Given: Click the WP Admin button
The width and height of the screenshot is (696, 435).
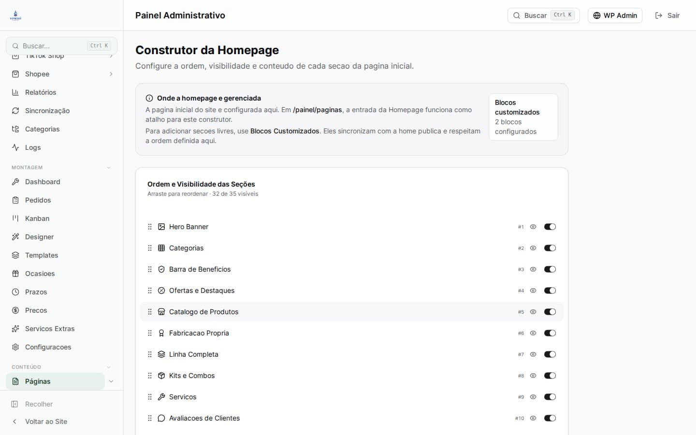Looking at the screenshot, I should click(615, 15).
